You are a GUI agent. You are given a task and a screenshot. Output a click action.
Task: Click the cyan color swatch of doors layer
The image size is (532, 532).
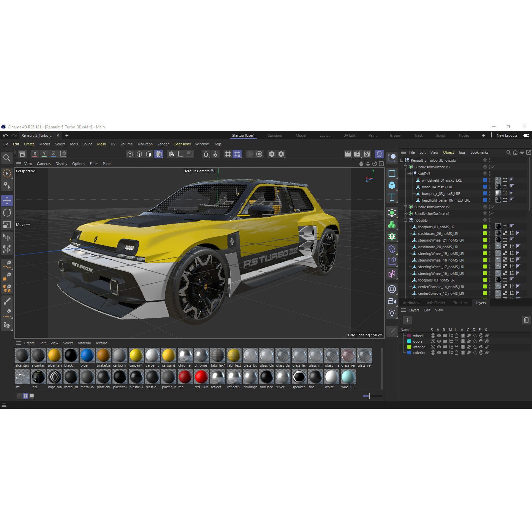(409, 341)
